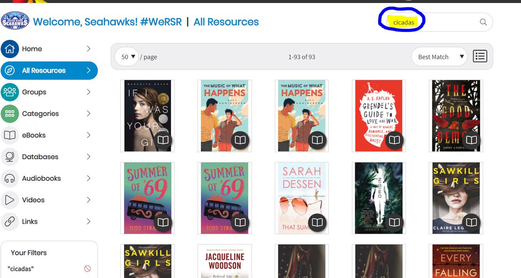The height and width of the screenshot is (278, 521).
Task: Open the Groups section
Action: pyautogui.click(x=49, y=92)
